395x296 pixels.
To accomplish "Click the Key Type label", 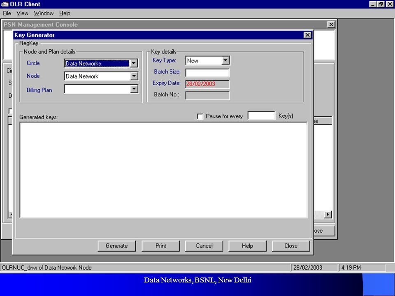I will click(164, 60).
